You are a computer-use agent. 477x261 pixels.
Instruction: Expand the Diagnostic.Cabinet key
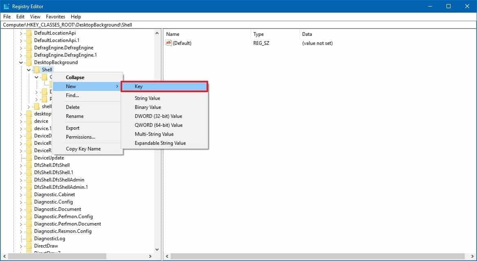(21, 195)
